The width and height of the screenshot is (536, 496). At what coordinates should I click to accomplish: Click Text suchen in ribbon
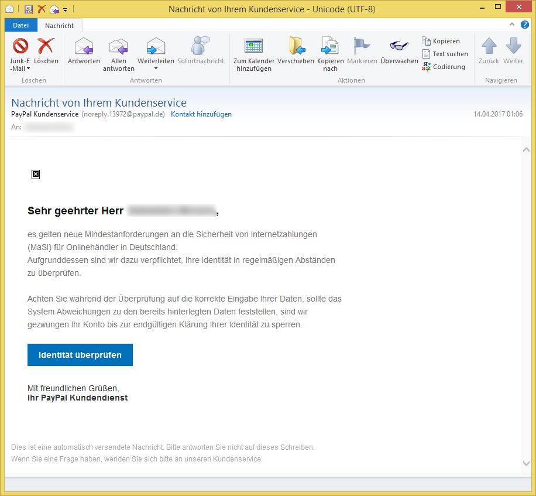pyautogui.click(x=445, y=54)
